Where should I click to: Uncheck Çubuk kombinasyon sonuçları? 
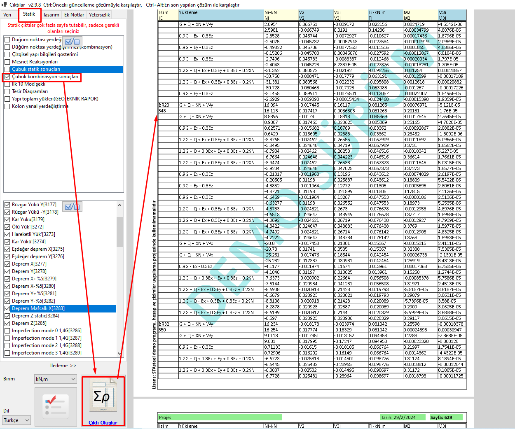pos(7,77)
